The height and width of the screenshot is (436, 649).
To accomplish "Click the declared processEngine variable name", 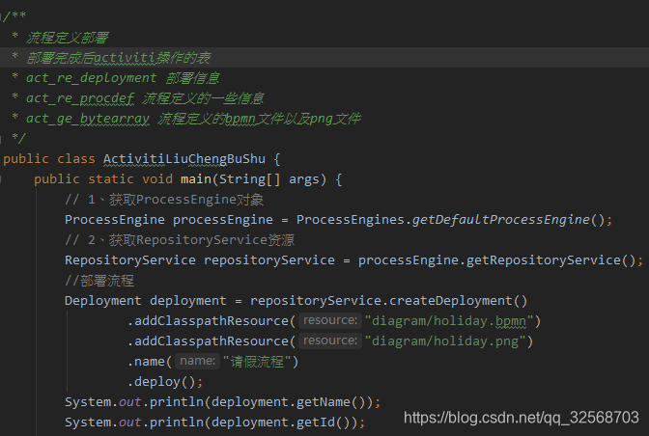I will (x=223, y=220).
